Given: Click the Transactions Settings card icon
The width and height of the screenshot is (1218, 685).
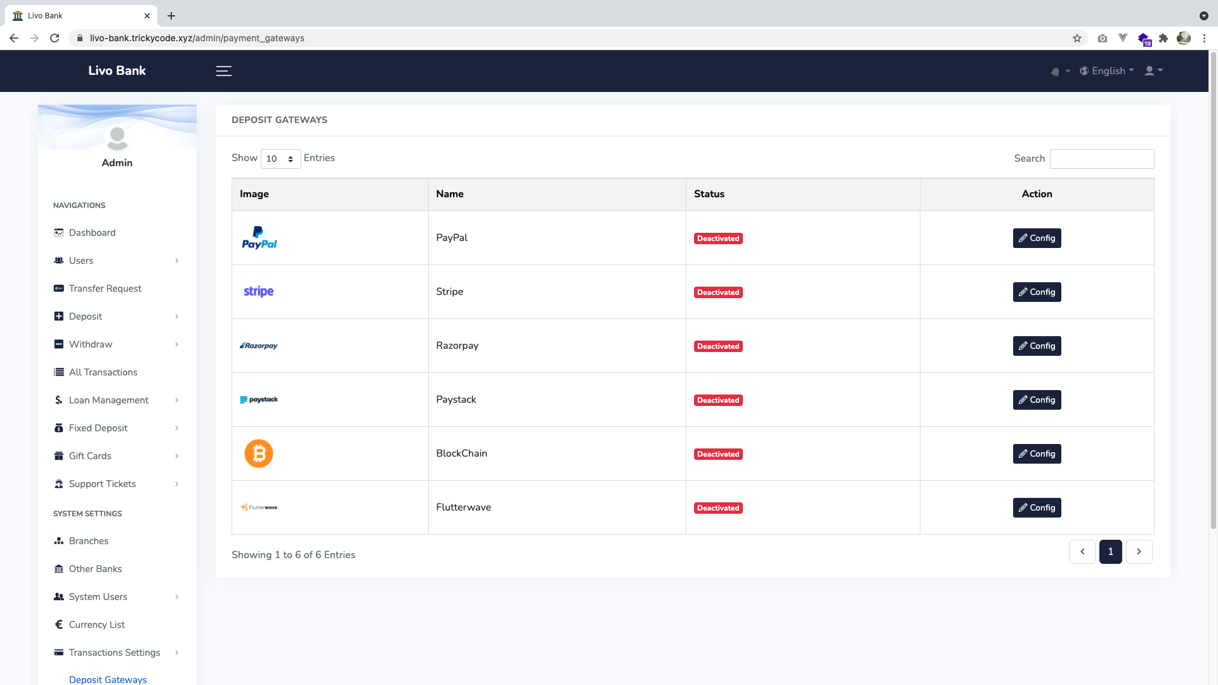Looking at the screenshot, I should 59,653.
